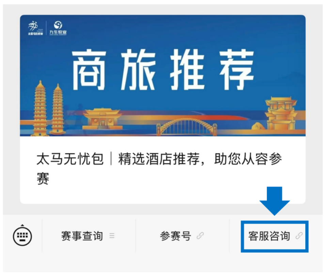This screenshot has width=327, height=276.
Task: Click the golden rock illustration beside tower
Action: [259, 126]
